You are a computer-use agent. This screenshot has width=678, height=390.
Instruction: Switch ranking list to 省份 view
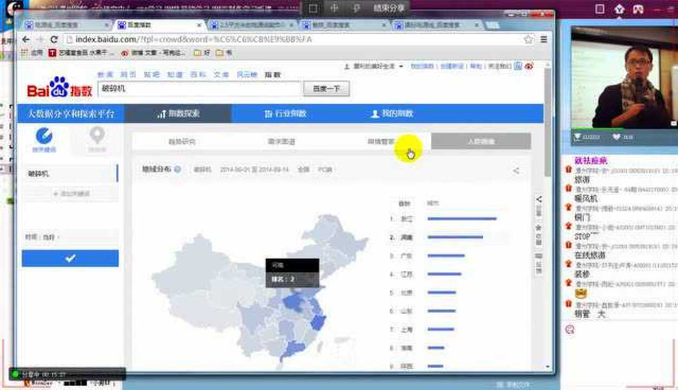(x=405, y=204)
